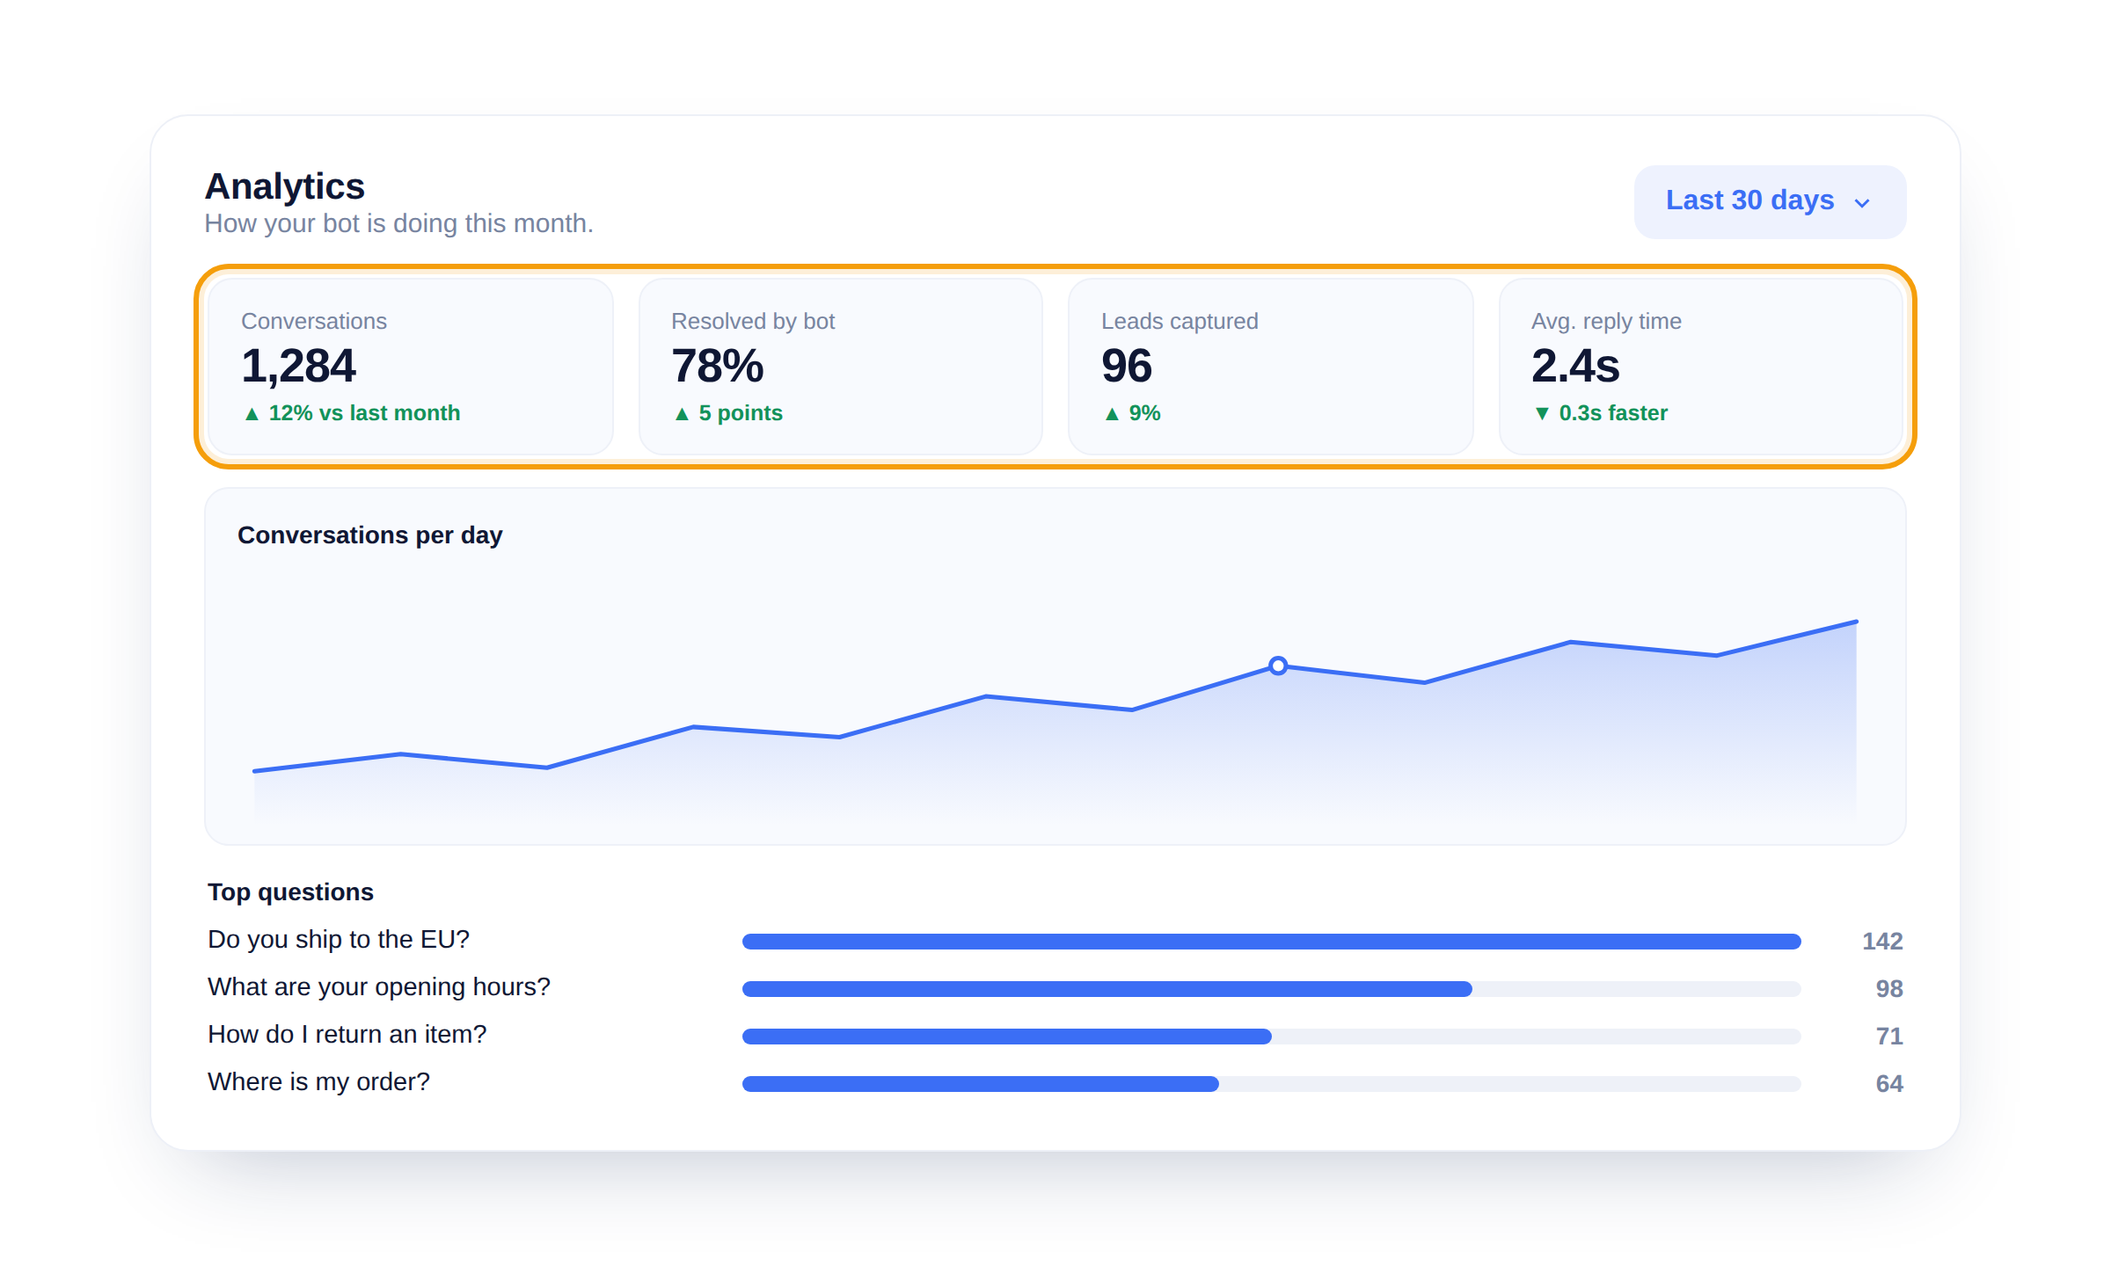The image size is (2111, 1266).
Task: Click the up arrow next to 12% vs last month
Action: coord(252,413)
